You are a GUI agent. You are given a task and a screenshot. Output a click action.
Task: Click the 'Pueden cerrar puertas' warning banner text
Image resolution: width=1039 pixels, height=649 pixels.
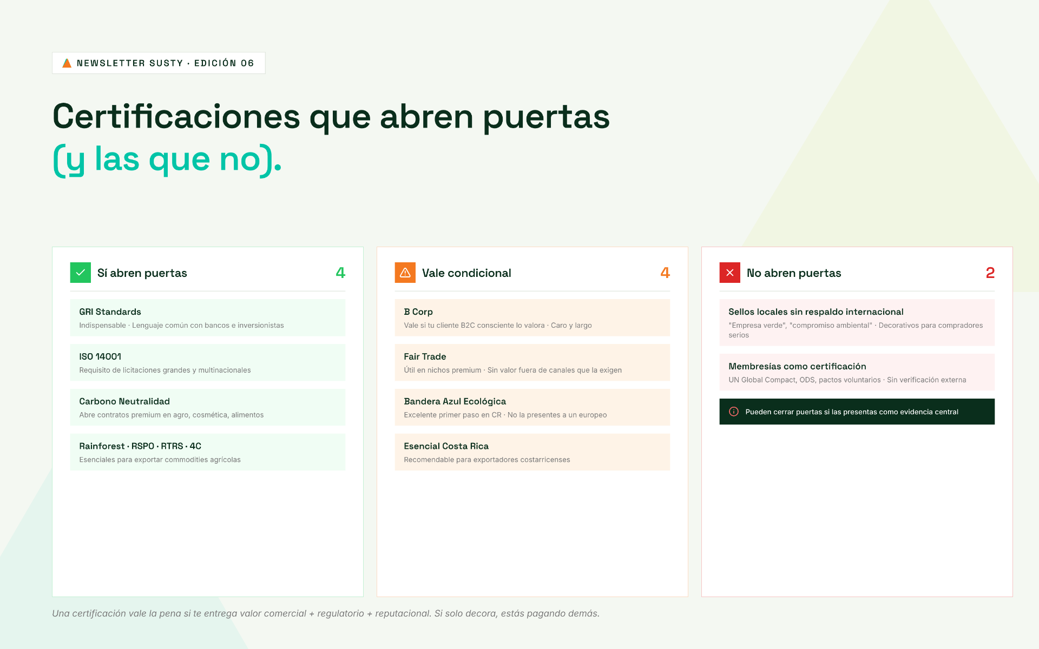(852, 412)
